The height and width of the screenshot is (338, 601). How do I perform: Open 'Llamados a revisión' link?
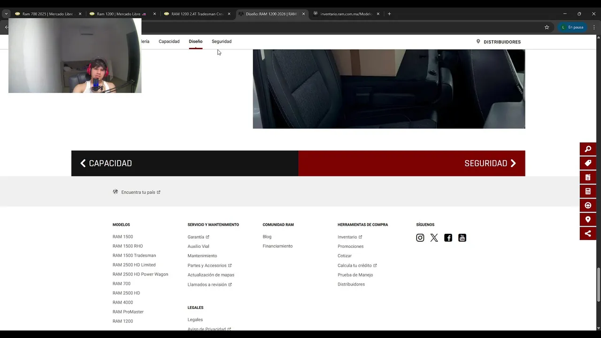click(x=209, y=284)
